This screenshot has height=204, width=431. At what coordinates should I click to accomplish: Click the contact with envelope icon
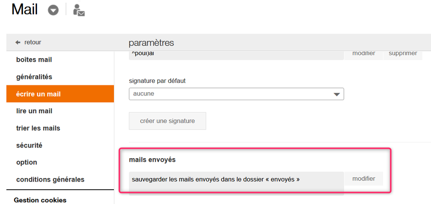79,10
